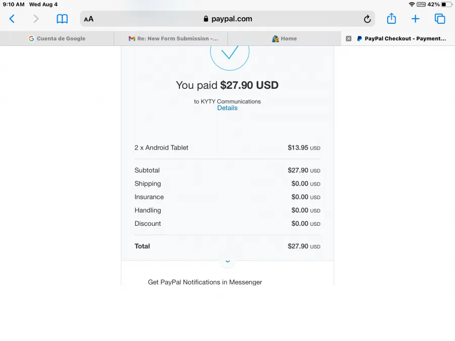Switch to Cuenta de Google tab

pos(57,38)
